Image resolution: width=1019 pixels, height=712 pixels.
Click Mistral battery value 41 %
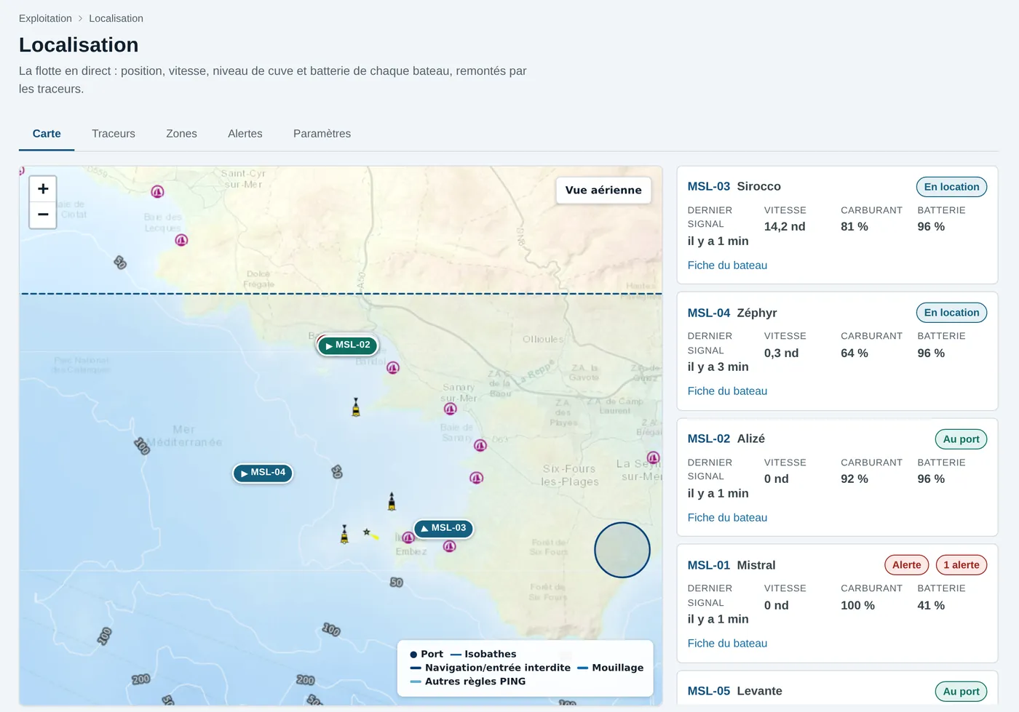(931, 606)
